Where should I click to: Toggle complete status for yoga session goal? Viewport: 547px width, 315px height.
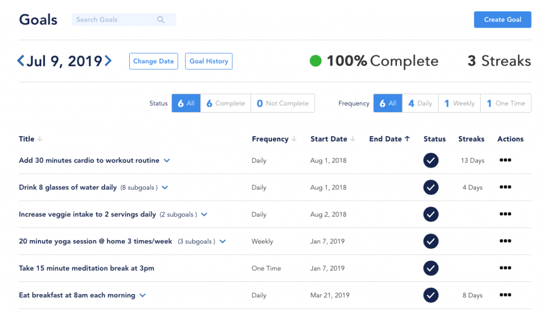point(431,241)
